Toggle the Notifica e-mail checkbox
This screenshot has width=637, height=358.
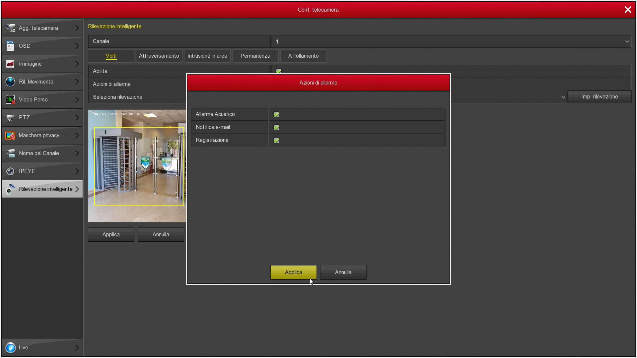tap(276, 127)
